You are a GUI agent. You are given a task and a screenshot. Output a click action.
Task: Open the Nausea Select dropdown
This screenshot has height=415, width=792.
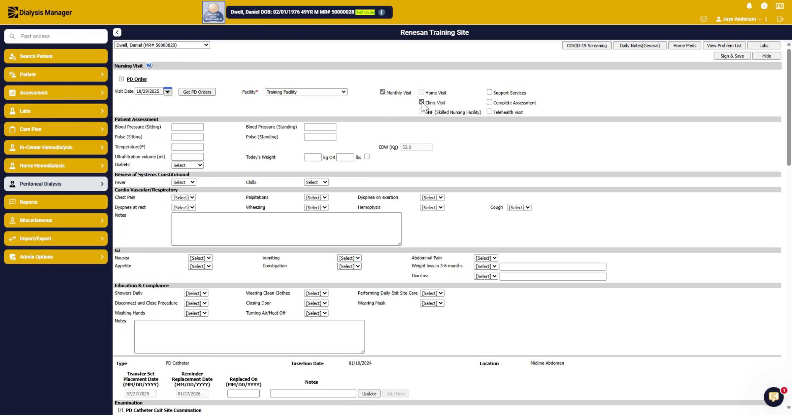coord(200,258)
